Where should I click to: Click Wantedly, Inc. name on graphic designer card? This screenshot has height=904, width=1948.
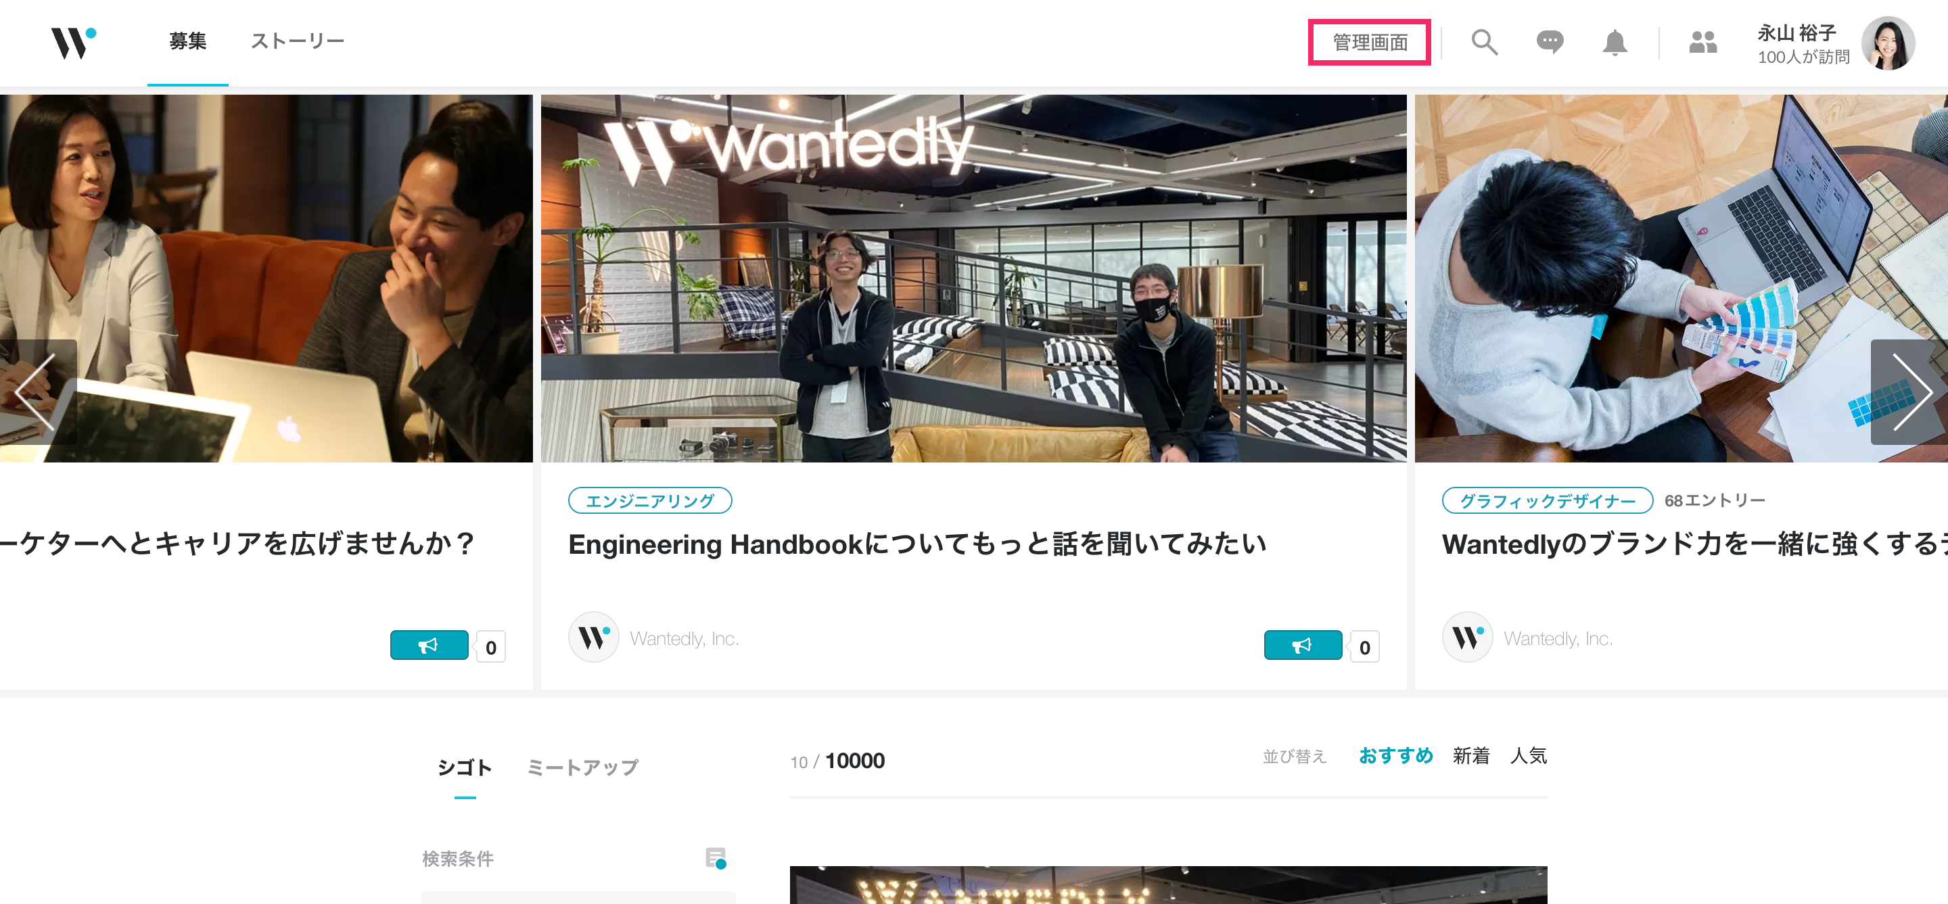coord(1558,639)
